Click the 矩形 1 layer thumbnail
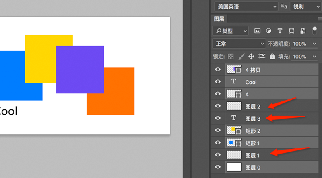This screenshot has height=178, width=322. [x=234, y=143]
